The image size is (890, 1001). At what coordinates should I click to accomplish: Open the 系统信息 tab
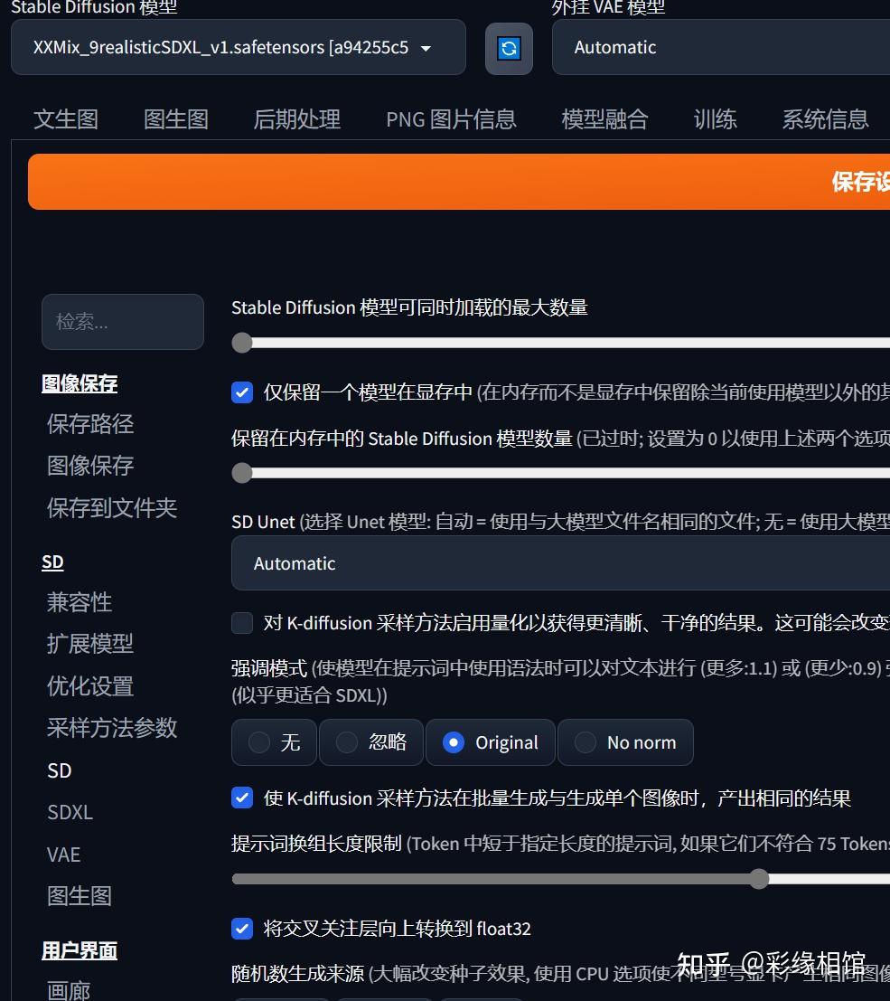click(825, 118)
